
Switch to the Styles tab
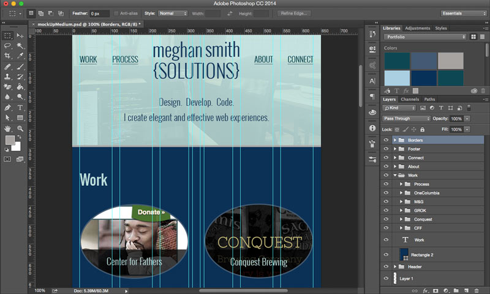tap(441, 28)
